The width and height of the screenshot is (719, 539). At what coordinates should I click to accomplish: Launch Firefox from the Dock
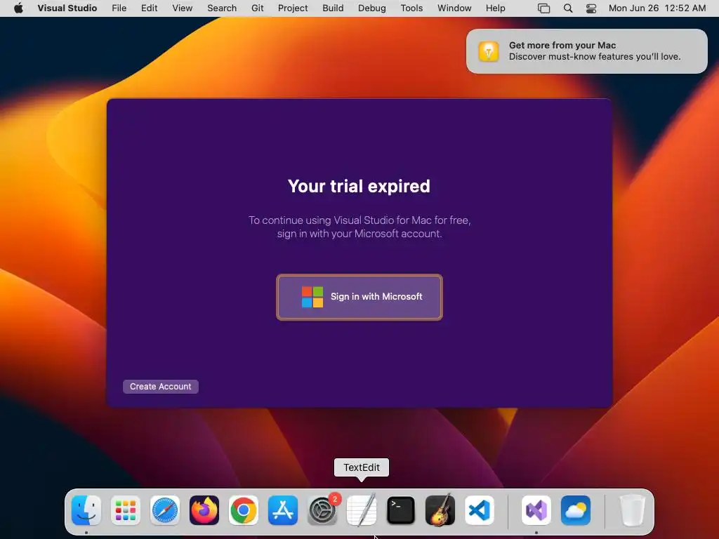(x=204, y=510)
